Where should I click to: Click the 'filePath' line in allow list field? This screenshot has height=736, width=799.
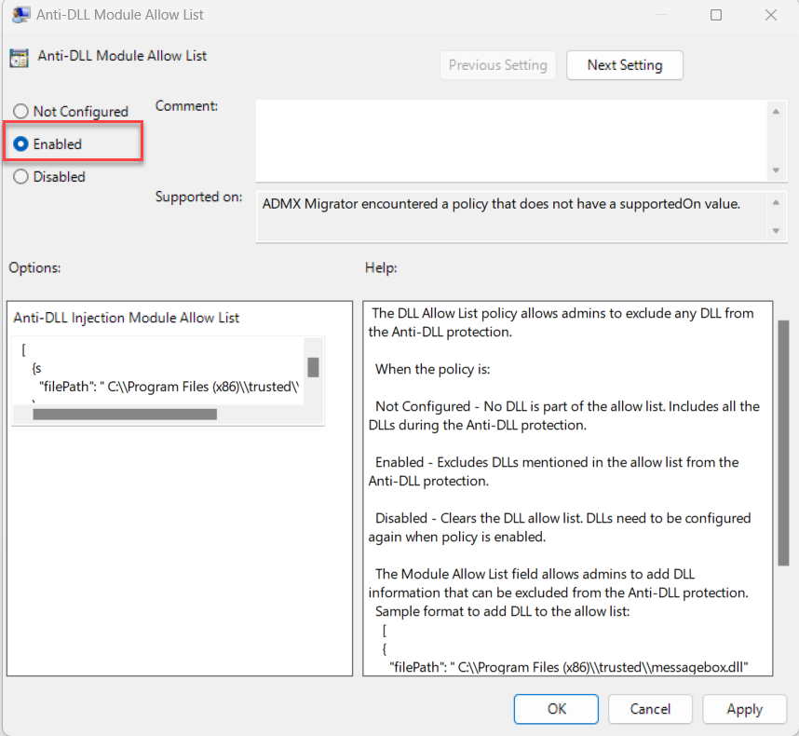[x=169, y=387]
